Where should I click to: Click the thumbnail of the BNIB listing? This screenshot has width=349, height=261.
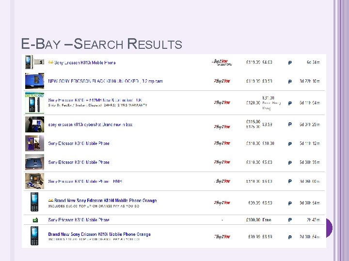click(x=34, y=181)
